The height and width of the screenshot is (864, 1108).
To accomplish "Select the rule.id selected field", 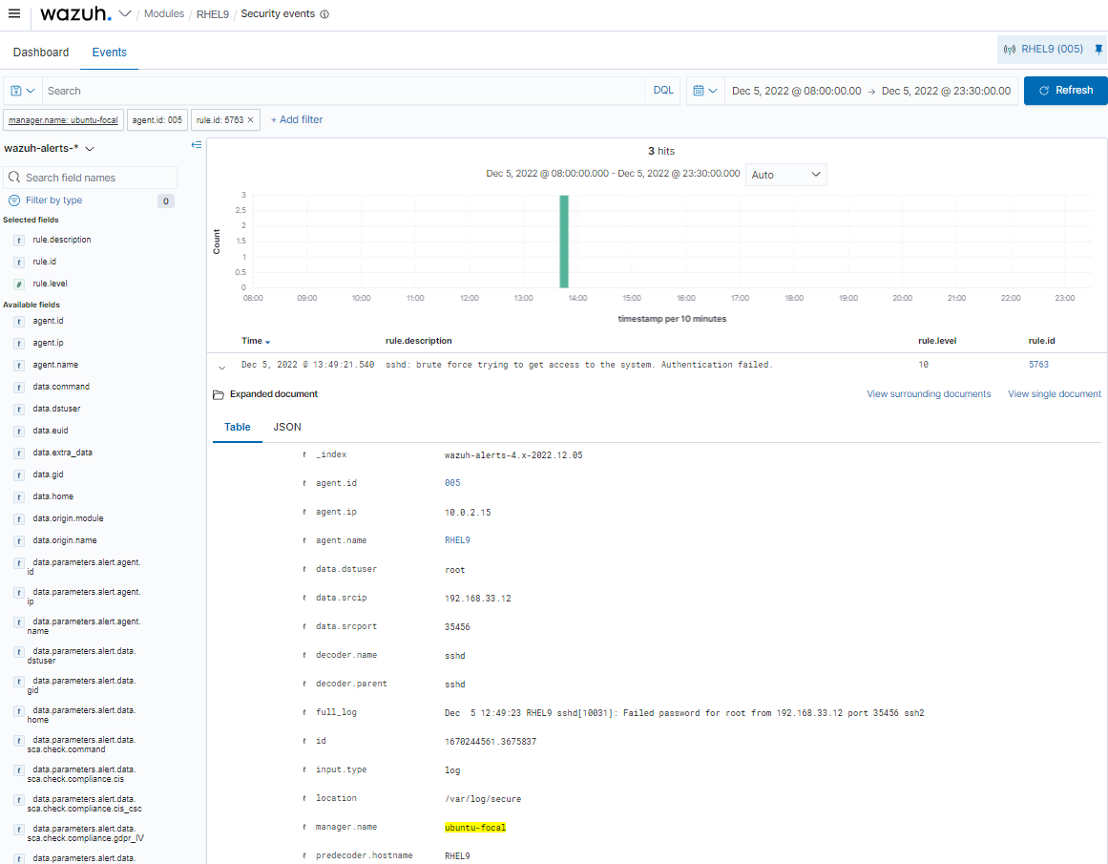I will pos(45,262).
